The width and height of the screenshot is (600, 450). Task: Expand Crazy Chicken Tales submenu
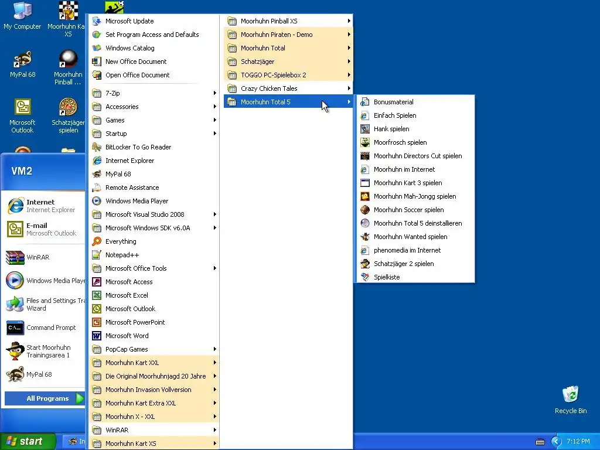click(288, 88)
